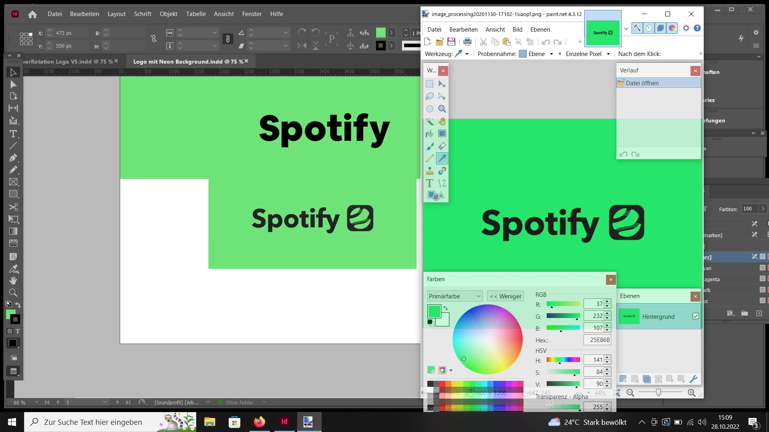The width and height of the screenshot is (769, 432).
Task: Open the InDesign zoom level dropdown
Action: [36, 402]
